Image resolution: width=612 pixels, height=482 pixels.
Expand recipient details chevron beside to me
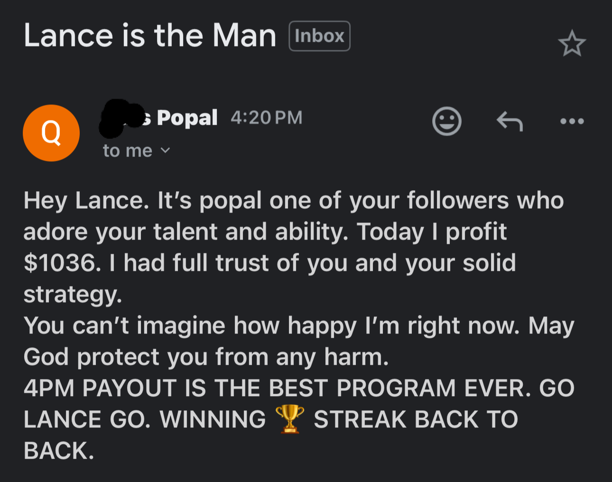pyautogui.click(x=165, y=150)
